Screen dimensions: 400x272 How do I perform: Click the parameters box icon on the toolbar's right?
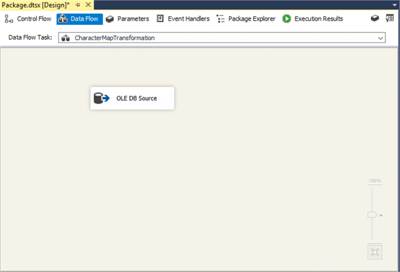[x=375, y=18]
